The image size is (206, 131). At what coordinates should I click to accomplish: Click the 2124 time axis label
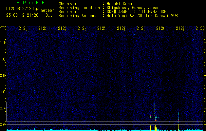point(82,28)
